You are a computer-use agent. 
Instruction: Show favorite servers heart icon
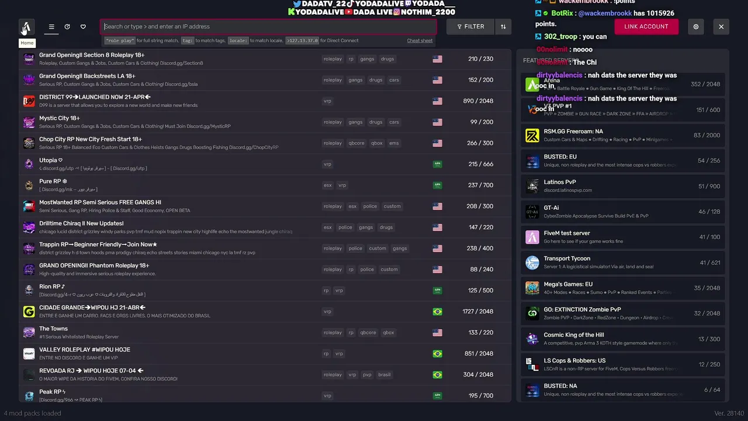[83, 27]
